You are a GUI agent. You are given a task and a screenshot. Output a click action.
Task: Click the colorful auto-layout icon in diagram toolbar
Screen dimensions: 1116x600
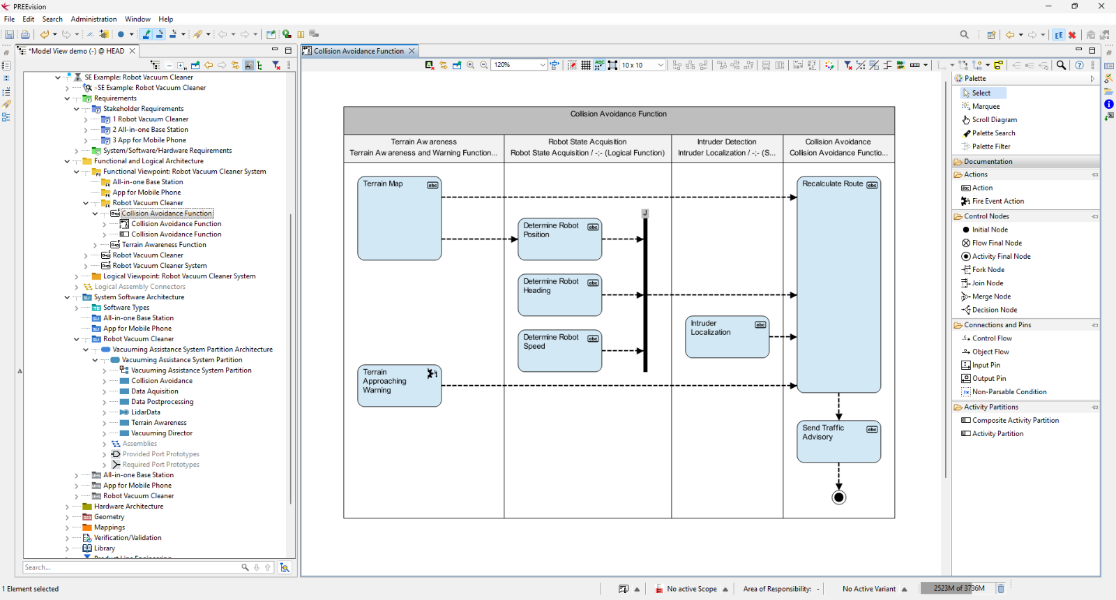coord(829,65)
